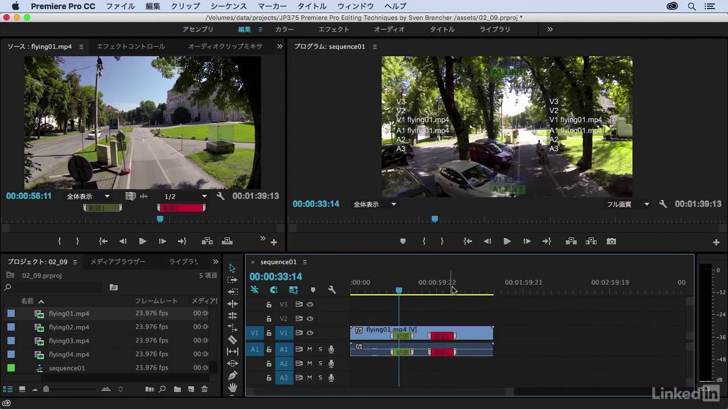Switch Project panel to list view

coord(8,389)
